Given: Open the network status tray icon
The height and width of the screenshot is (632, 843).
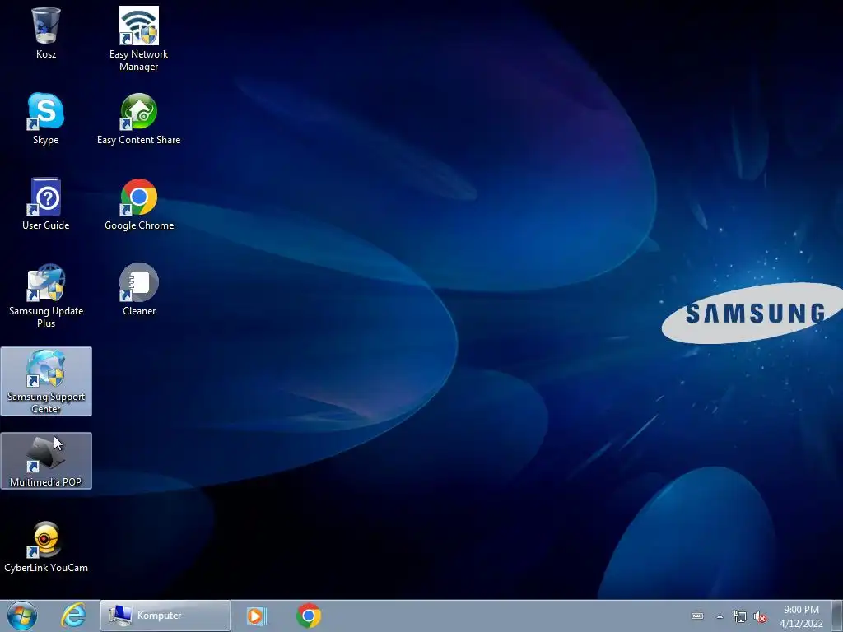Looking at the screenshot, I should 740,616.
